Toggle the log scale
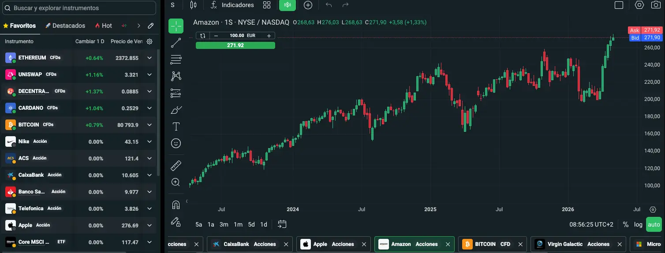The height and width of the screenshot is (253, 665). pos(638,224)
